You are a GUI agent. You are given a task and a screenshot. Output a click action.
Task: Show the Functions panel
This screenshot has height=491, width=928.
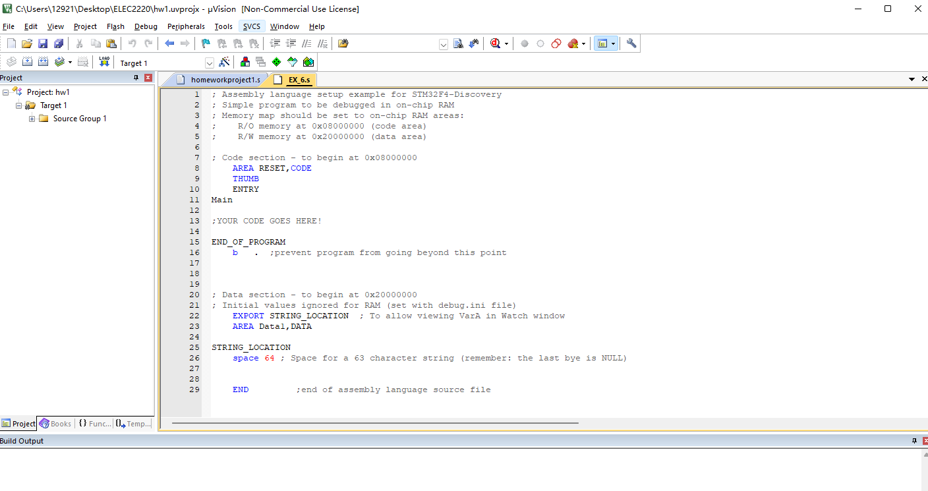pyautogui.click(x=95, y=423)
